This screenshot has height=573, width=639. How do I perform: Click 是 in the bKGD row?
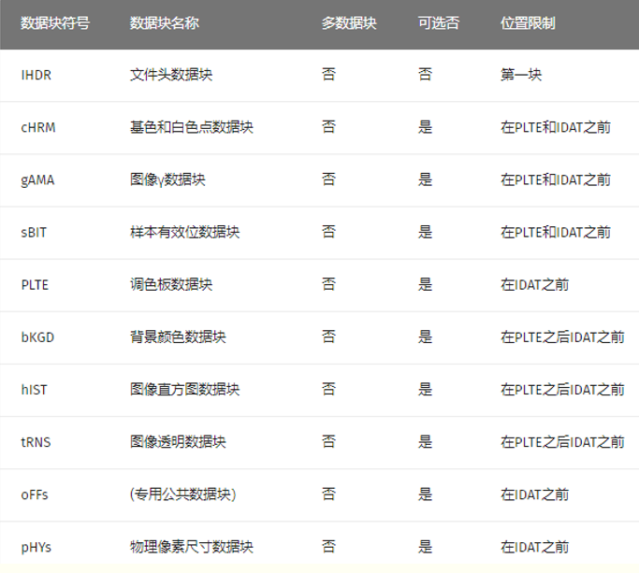pos(425,337)
